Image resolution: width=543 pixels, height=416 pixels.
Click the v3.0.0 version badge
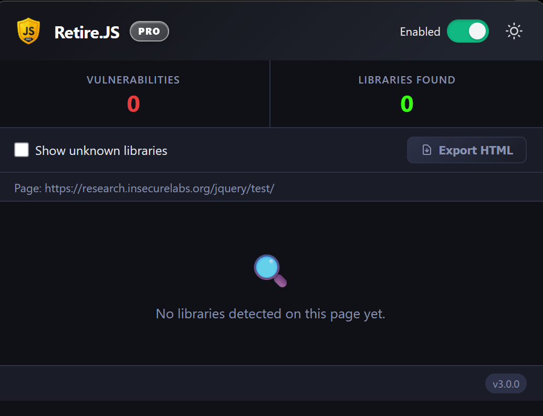tap(506, 384)
